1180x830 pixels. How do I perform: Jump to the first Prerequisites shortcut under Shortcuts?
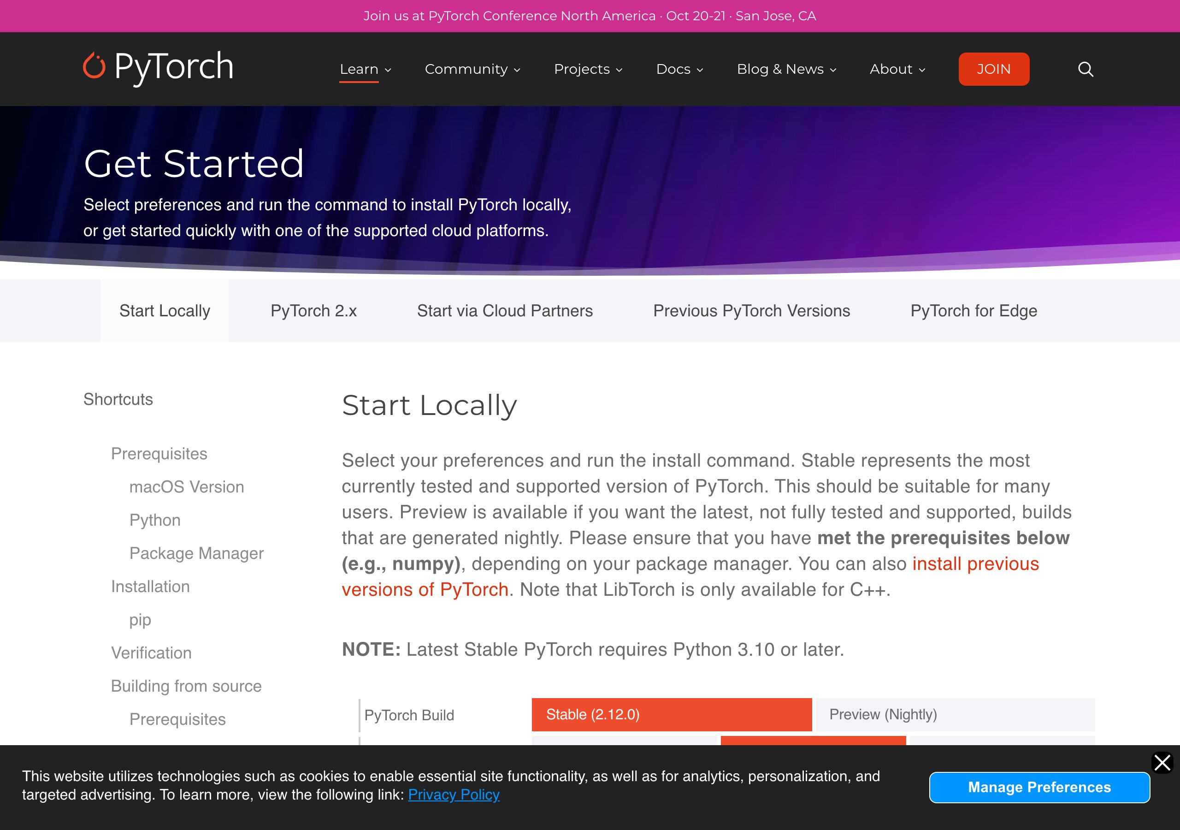coord(159,454)
